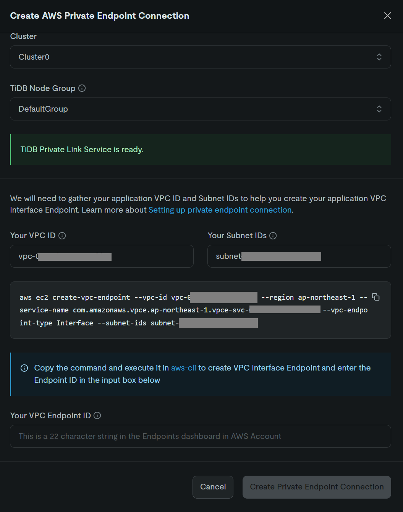
Task: Click the TiDB Private Link Service ready banner
Action: (201, 150)
